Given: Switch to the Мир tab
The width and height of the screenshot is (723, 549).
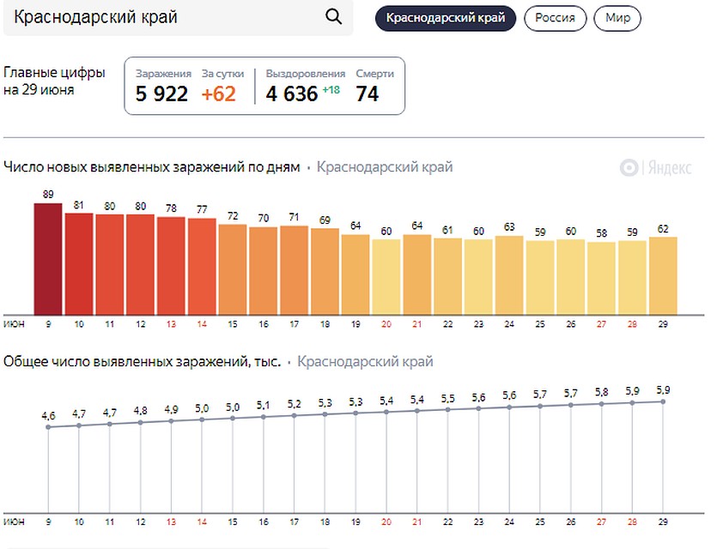Looking at the screenshot, I should pos(617,18).
